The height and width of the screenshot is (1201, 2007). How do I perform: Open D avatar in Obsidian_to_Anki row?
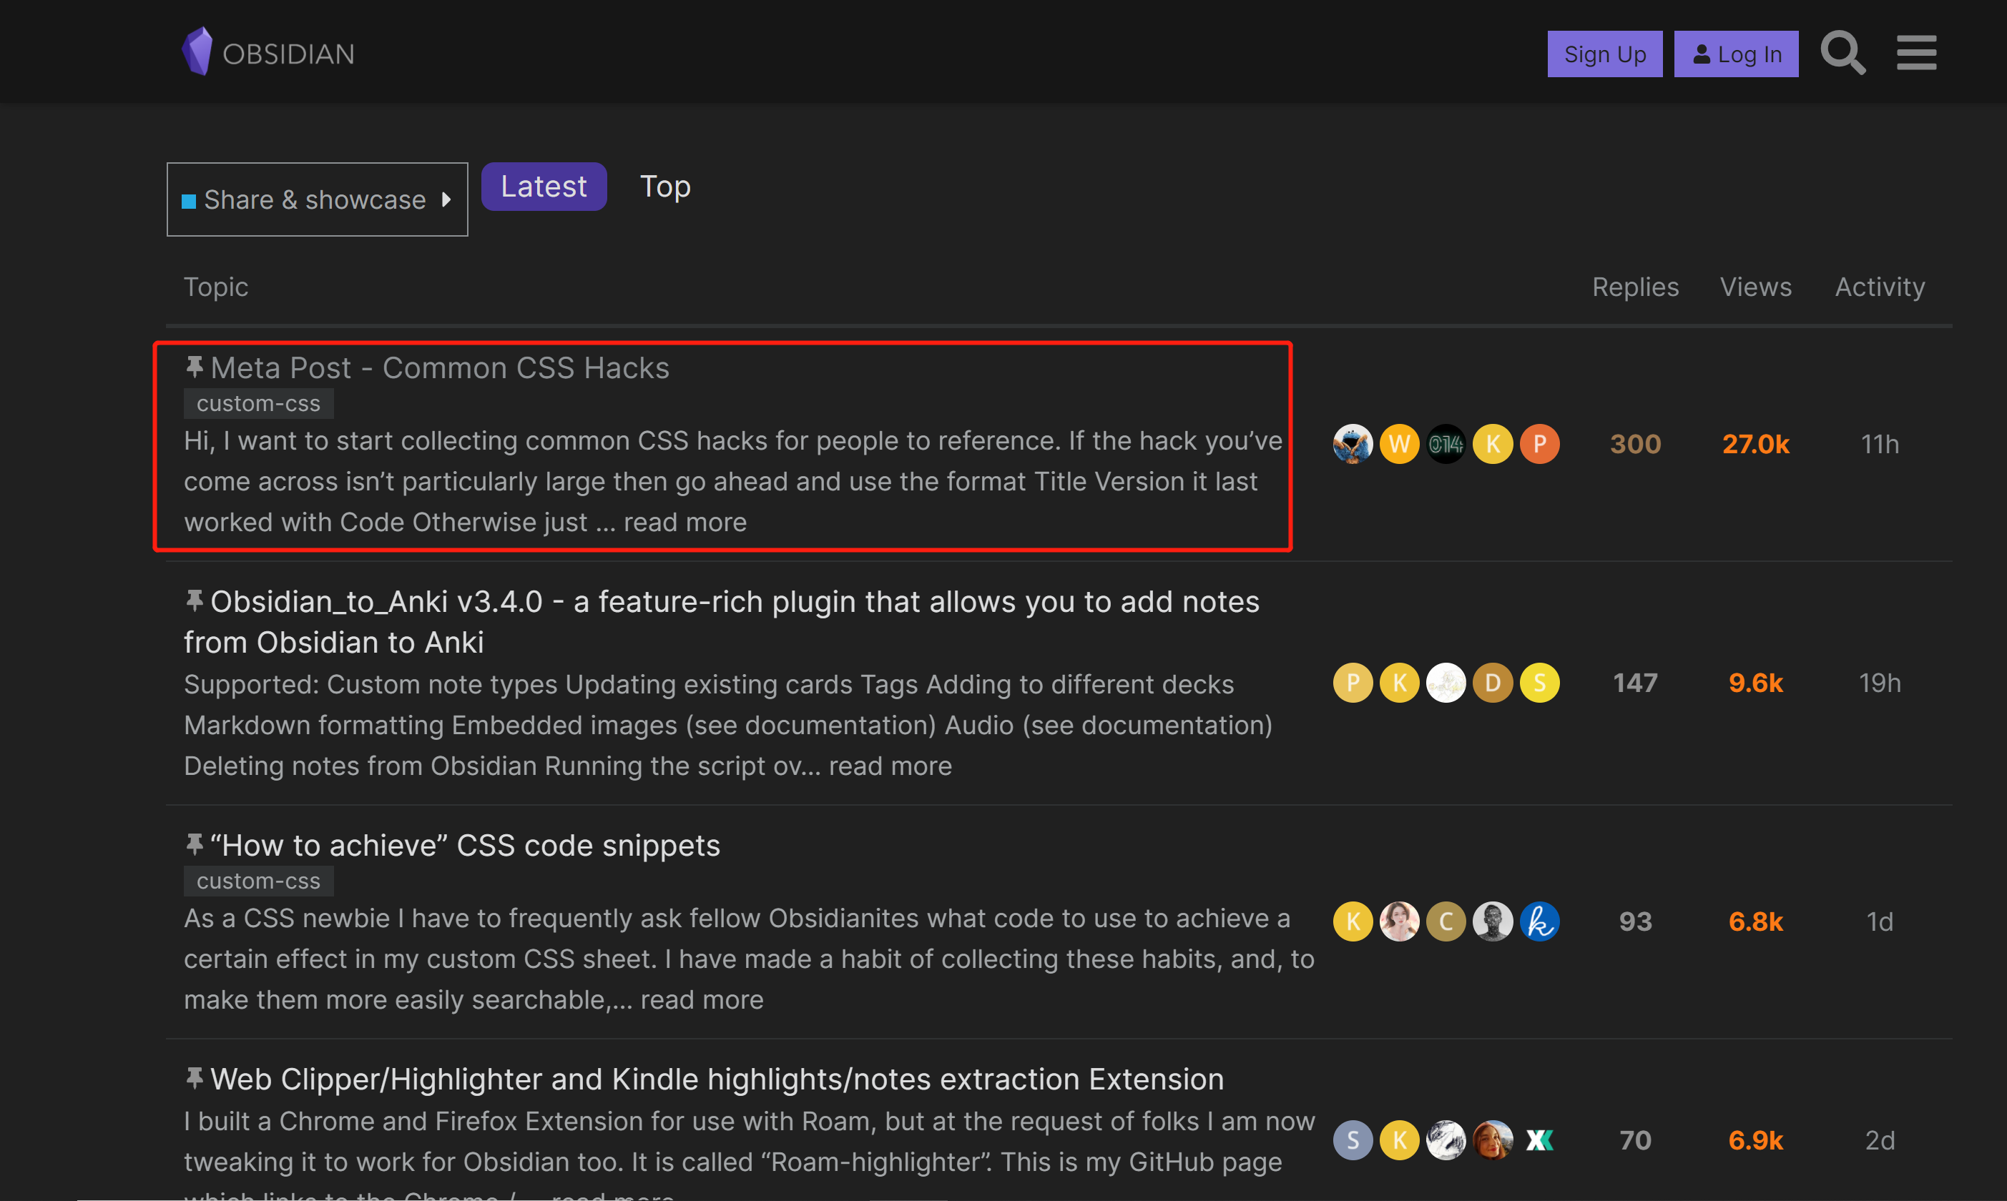[x=1492, y=682]
